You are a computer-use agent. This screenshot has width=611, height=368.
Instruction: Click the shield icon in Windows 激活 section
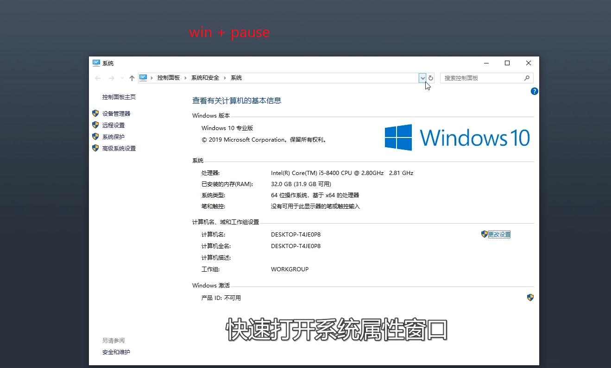pos(530,297)
